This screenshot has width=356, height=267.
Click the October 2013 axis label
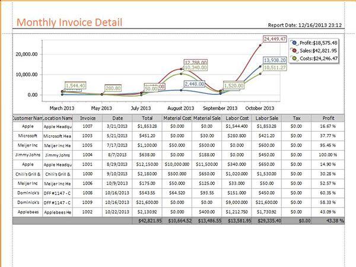259,109
